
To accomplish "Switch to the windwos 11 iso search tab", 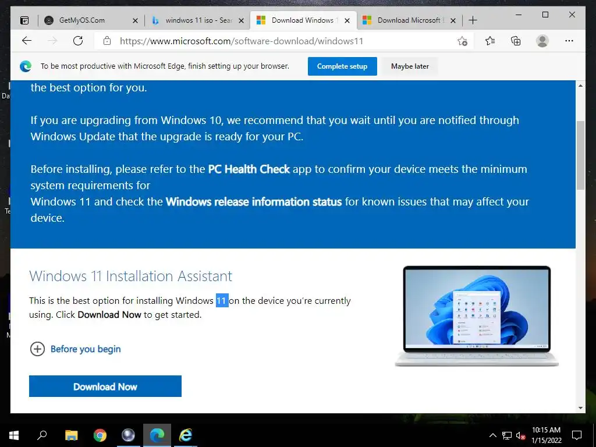I will pos(197,20).
